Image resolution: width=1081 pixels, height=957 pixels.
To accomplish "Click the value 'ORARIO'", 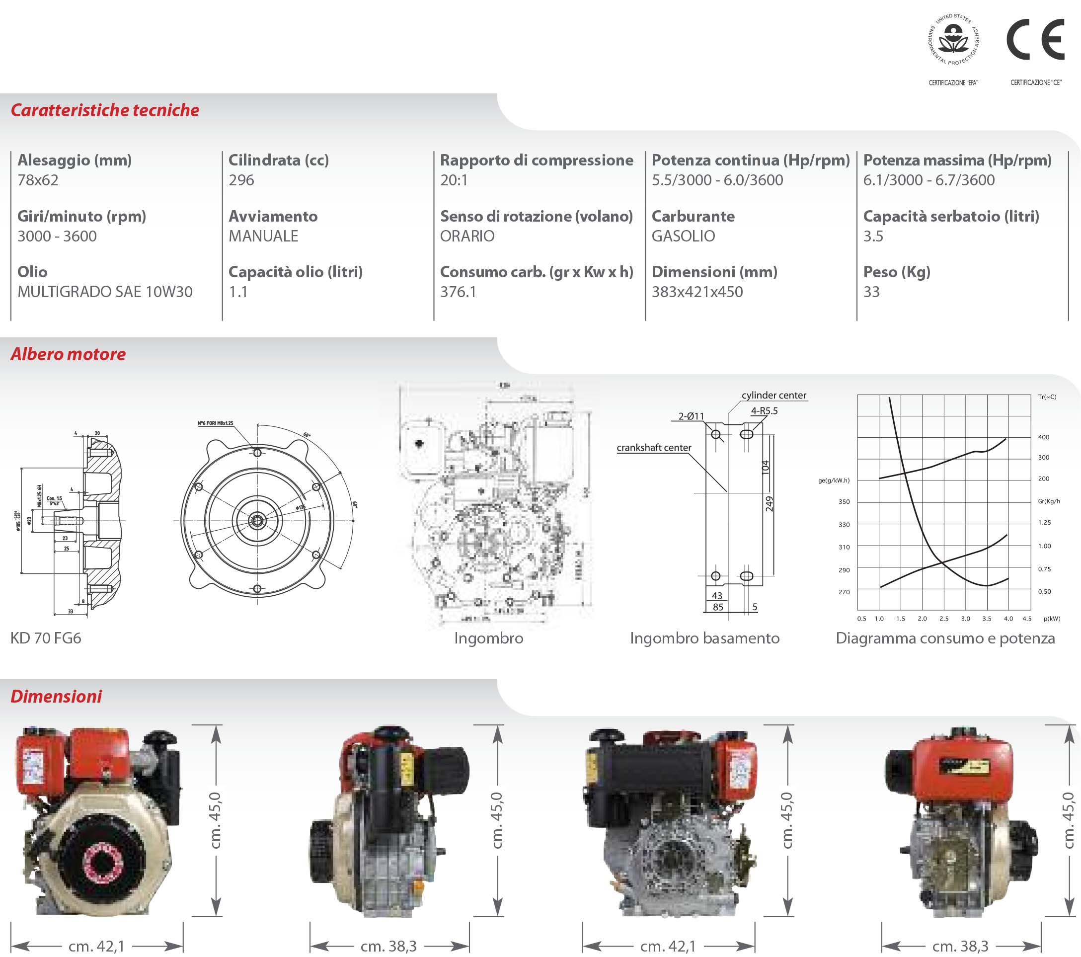I will pos(467,237).
